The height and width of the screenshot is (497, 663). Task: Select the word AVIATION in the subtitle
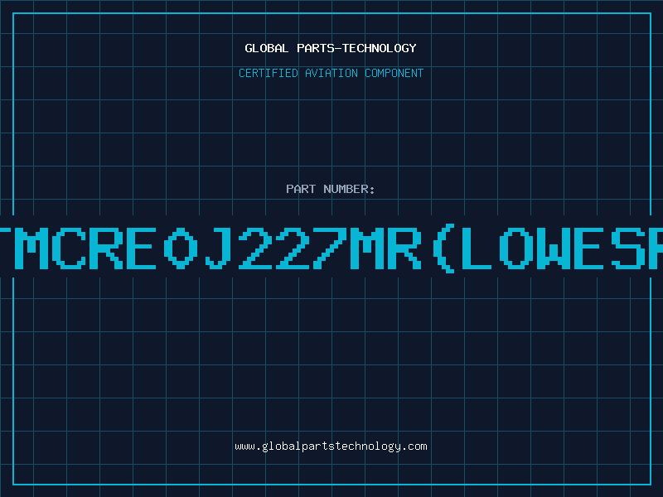click(x=331, y=73)
